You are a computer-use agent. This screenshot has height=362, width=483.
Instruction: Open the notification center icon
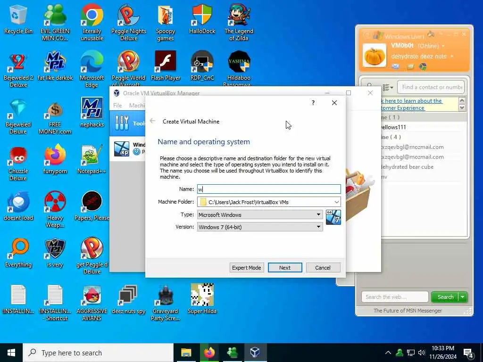(x=468, y=353)
